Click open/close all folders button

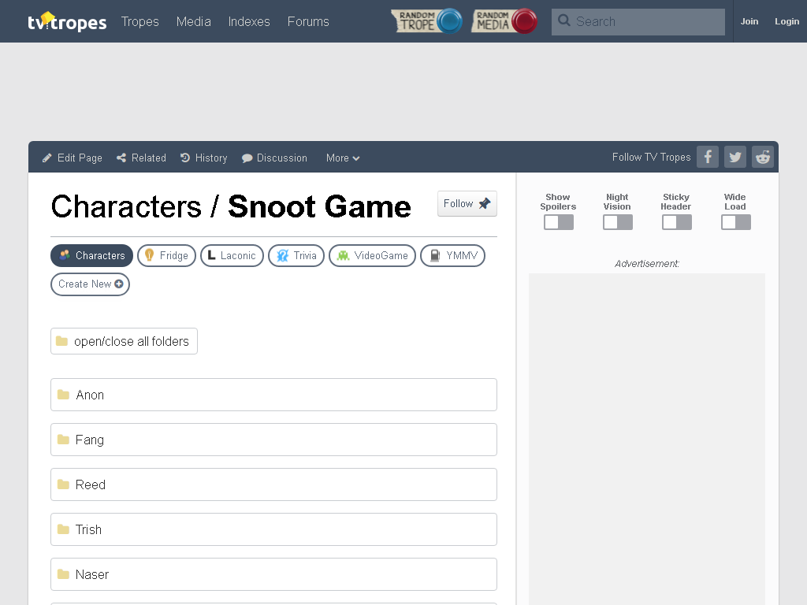[x=124, y=341]
